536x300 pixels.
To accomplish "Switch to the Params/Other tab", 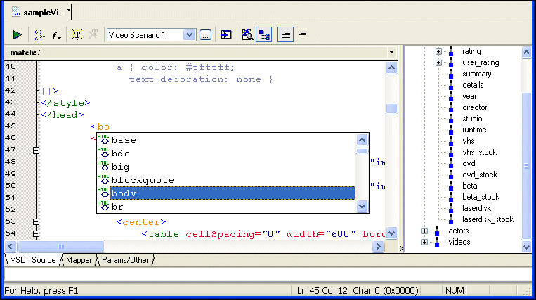I will tap(126, 260).
